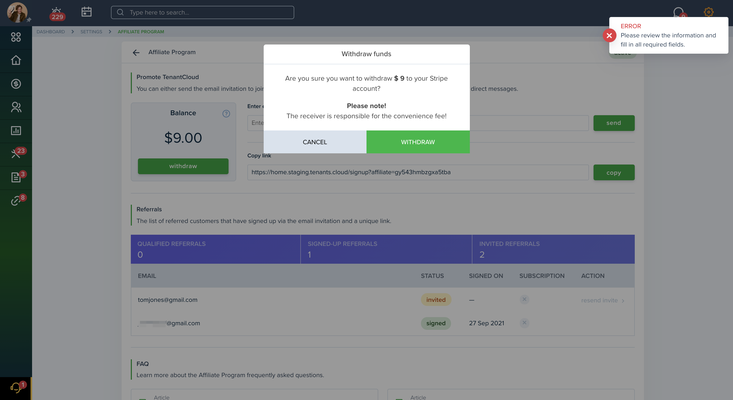The image size is (733, 400).
Task: Click subscription X icon in signed row
Action: pos(524,323)
